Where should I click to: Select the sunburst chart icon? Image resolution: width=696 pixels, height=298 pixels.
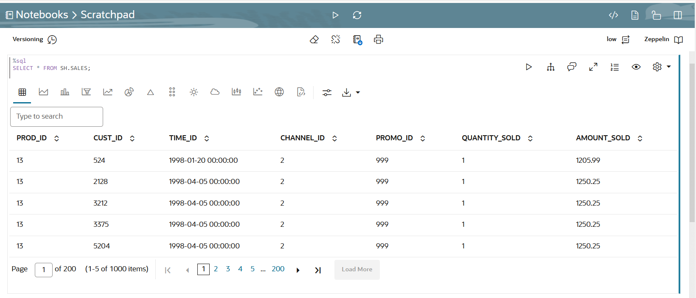(x=194, y=92)
